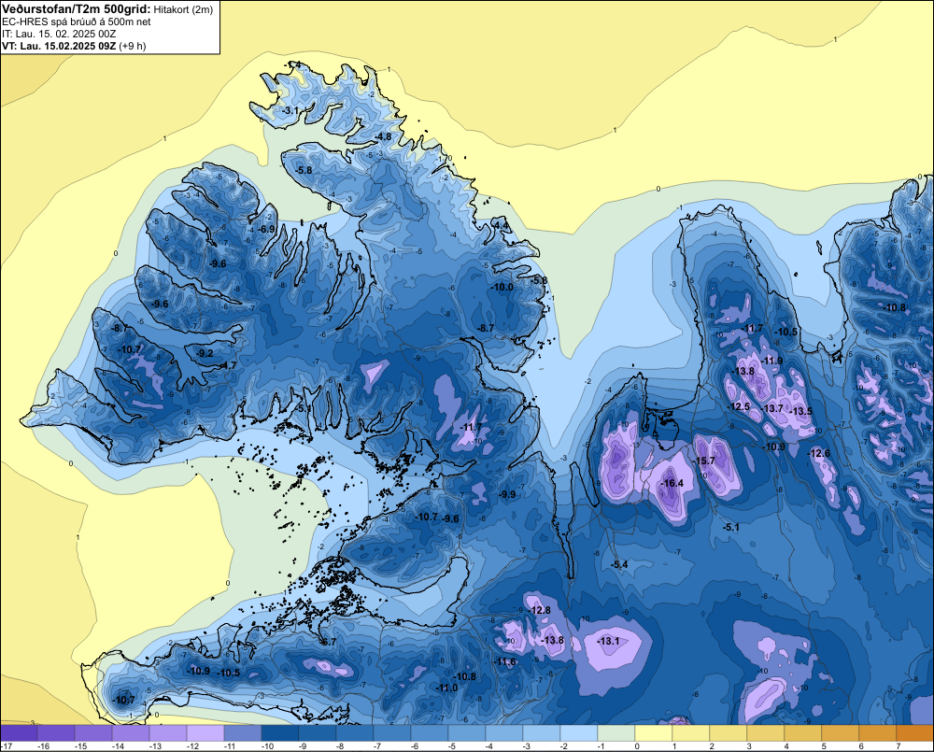
Task: Click the legend swatch between -4 and -3
Action: (x=504, y=733)
